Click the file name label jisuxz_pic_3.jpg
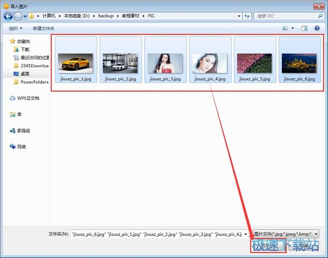The width and height of the screenshot is (328, 258). click(x=165, y=79)
